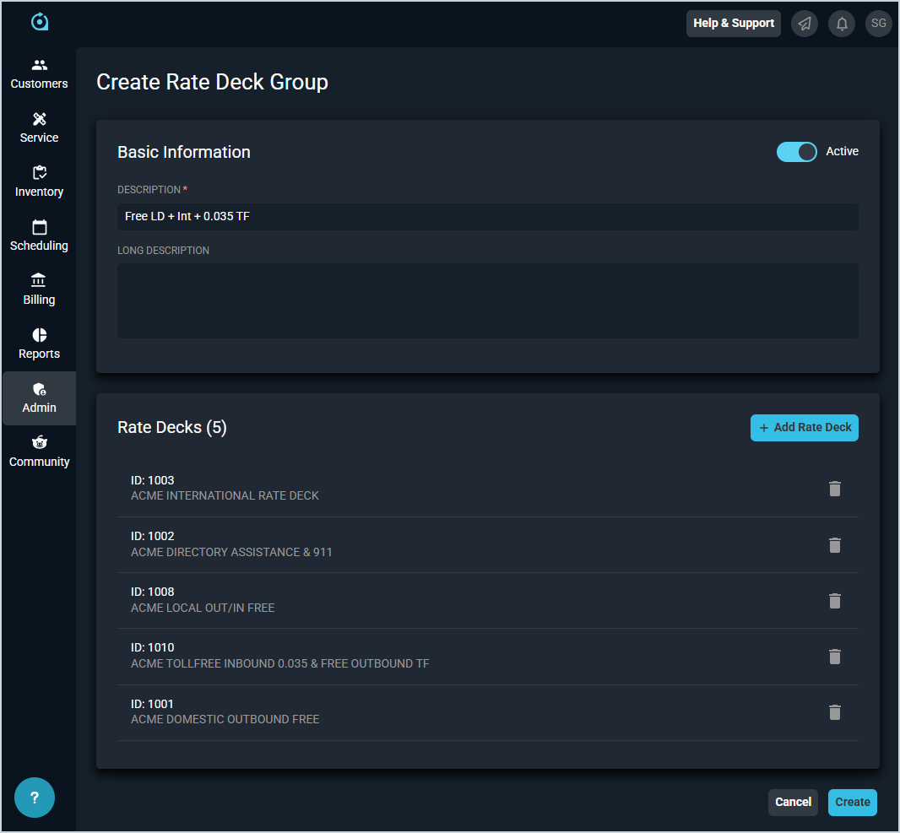Open the Customers section in sidebar
The width and height of the screenshot is (900, 833).
coord(39,74)
